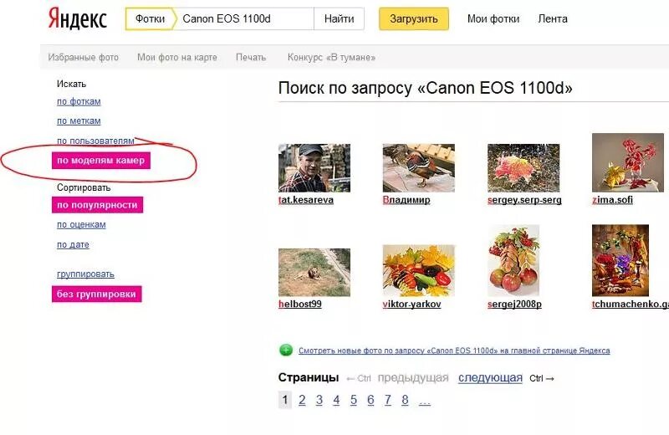Open user sergey.serp-serg profile link
Viewport: 669px width, 435px height.
[525, 200]
